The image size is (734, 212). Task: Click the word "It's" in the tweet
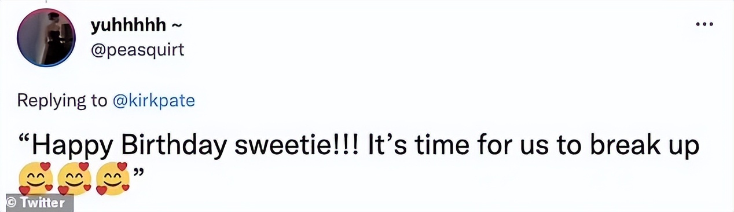(389, 145)
